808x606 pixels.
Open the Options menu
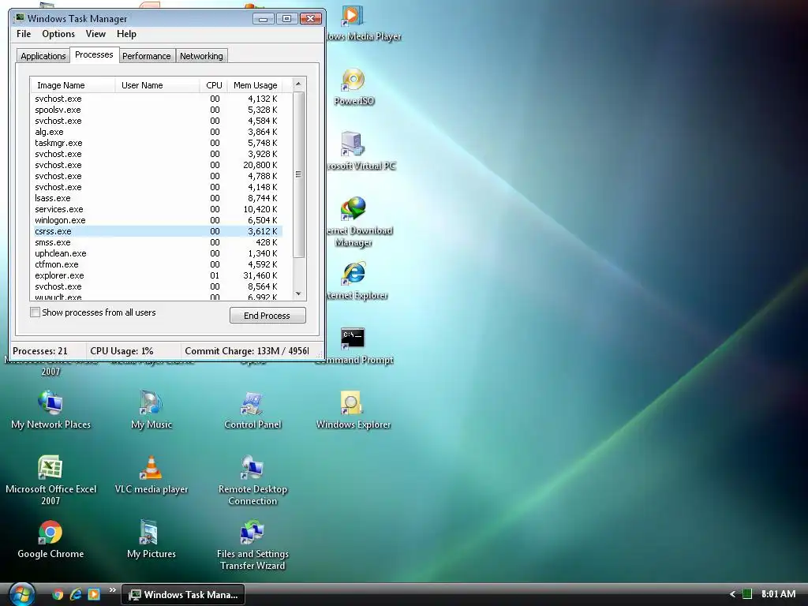pyautogui.click(x=58, y=34)
